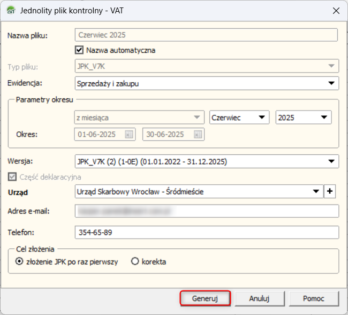
Task: Focus the Adres e-mail text field
Action: [207, 211]
